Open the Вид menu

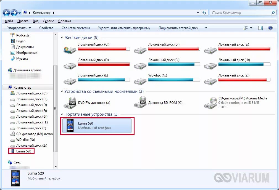pos(36,21)
